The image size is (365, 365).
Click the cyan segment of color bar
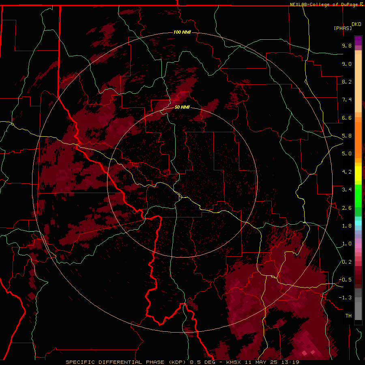click(358, 223)
